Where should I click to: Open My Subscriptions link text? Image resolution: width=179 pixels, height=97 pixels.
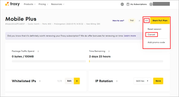pyautogui.click(x=138, y=4)
